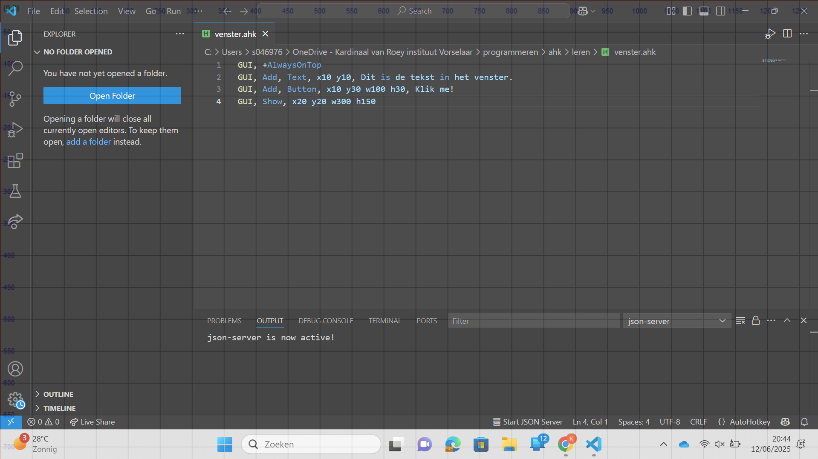Open the Search view in activity bar
This screenshot has width=818, height=459.
click(x=15, y=68)
